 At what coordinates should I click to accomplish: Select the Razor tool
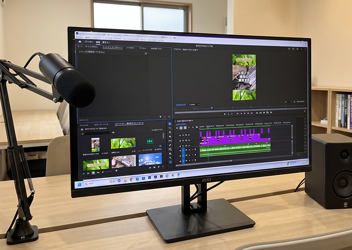pyautogui.click(x=170, y=137)
